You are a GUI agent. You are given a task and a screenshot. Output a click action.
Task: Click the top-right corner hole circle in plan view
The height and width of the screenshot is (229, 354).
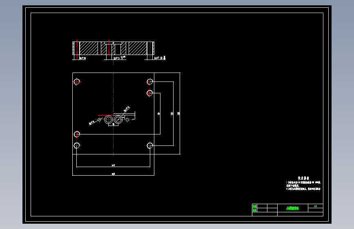coord(150,81)
